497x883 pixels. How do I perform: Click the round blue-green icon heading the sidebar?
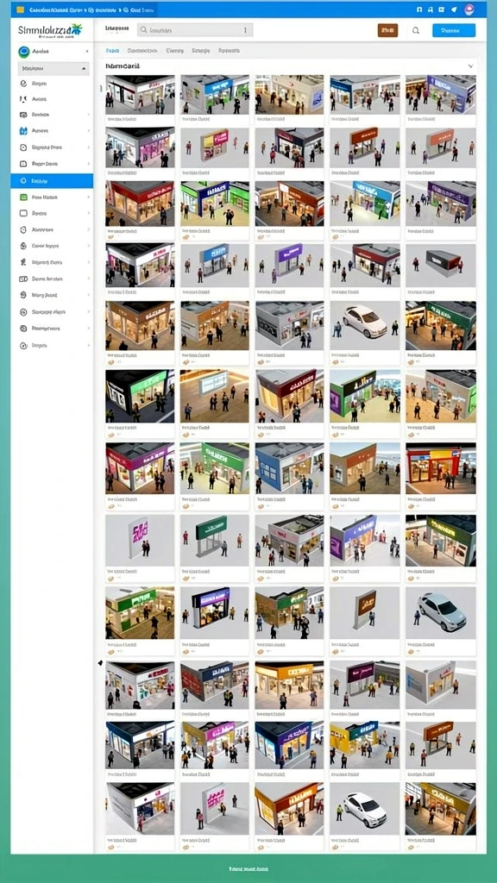pyautogui.click(x=23, y=52)
